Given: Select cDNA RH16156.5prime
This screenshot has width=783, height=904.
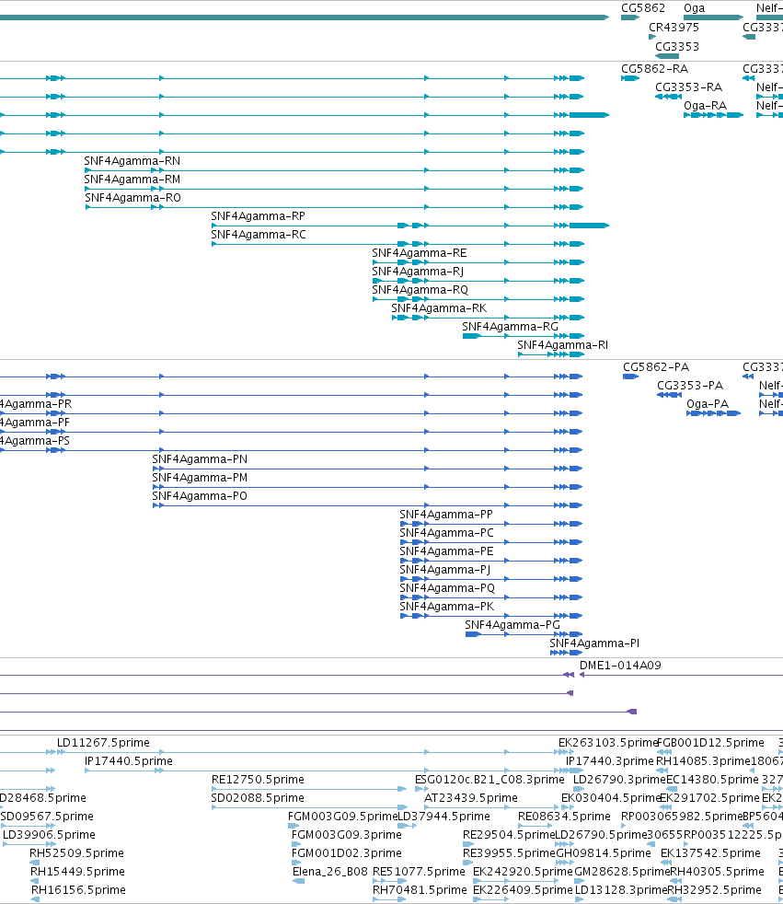Looking at the screenshot, I should tap(78, 891).
